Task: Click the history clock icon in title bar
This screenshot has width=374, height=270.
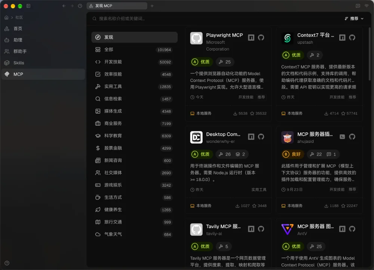Action: pos(80,6)
